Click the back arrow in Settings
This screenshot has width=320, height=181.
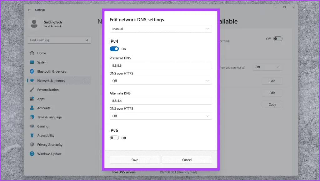click(x=29, y=10)
